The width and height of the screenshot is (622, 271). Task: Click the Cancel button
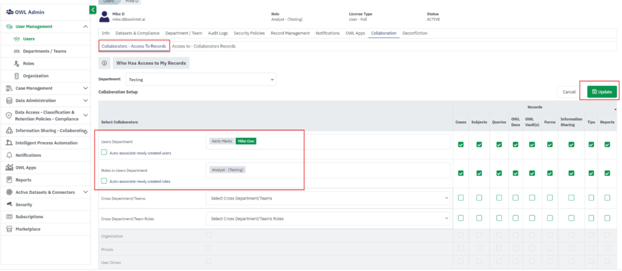(x=569, y=92)
